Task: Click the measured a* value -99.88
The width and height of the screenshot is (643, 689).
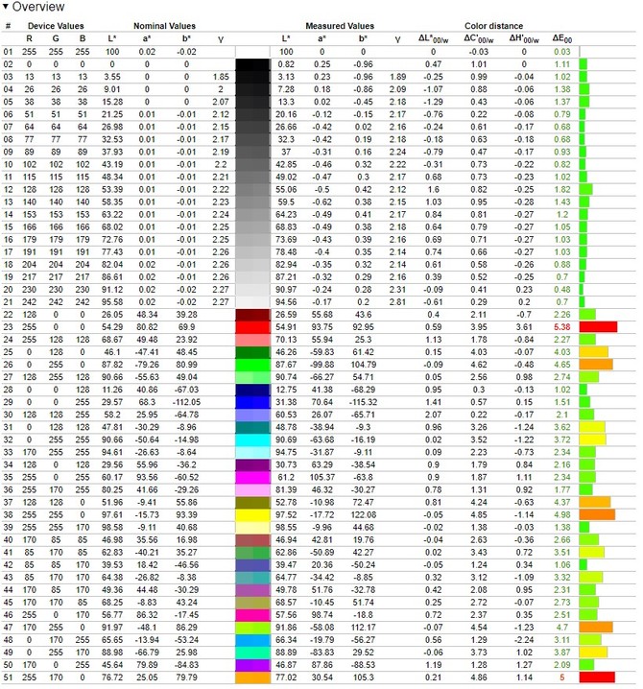Action: point(322,365)
